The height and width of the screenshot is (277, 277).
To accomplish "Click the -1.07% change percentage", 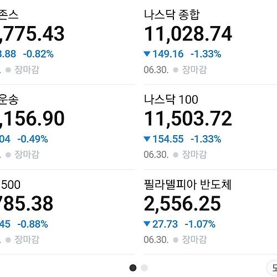I will pyautogui.click(x=200, y=224).
